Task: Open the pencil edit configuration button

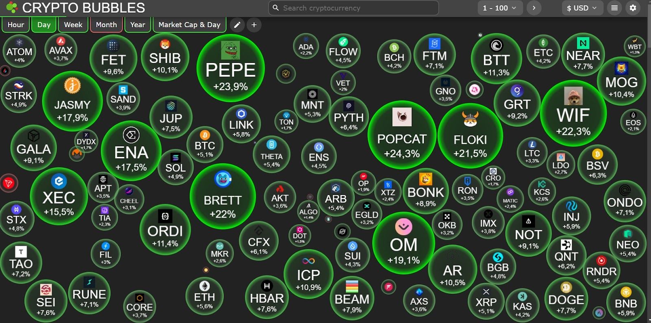Action: 237,25
